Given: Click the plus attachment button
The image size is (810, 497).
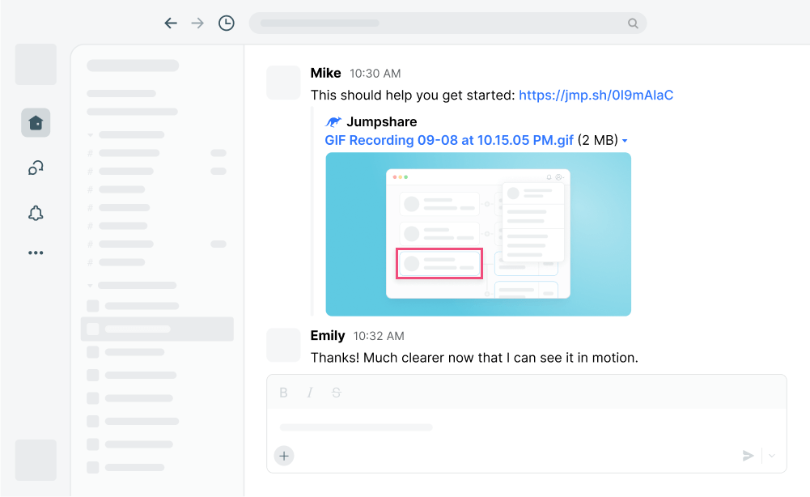Looking at the screenshot, I should 284,456.
